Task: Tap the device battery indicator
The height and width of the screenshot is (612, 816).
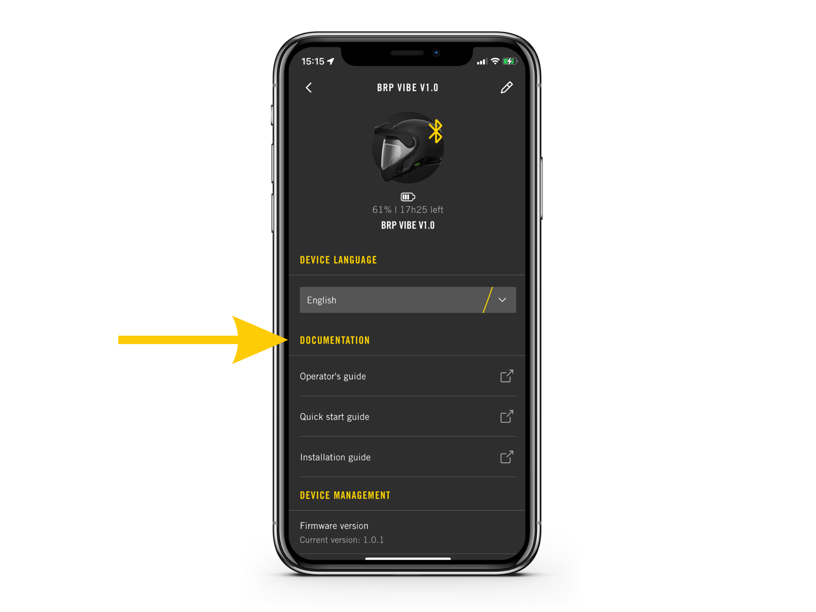Action: 409,197
